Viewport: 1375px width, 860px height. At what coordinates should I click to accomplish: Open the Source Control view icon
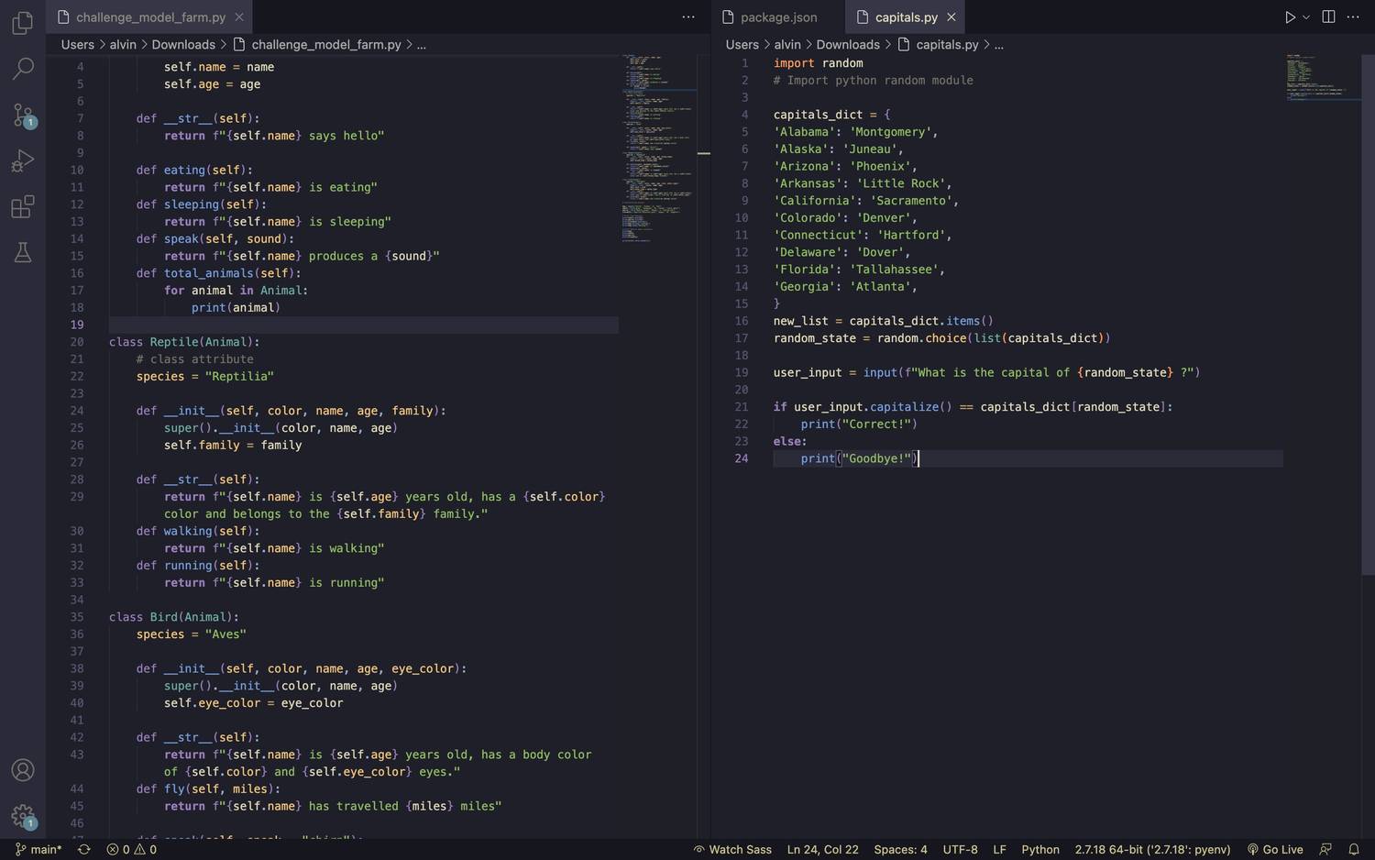point(23,115)
